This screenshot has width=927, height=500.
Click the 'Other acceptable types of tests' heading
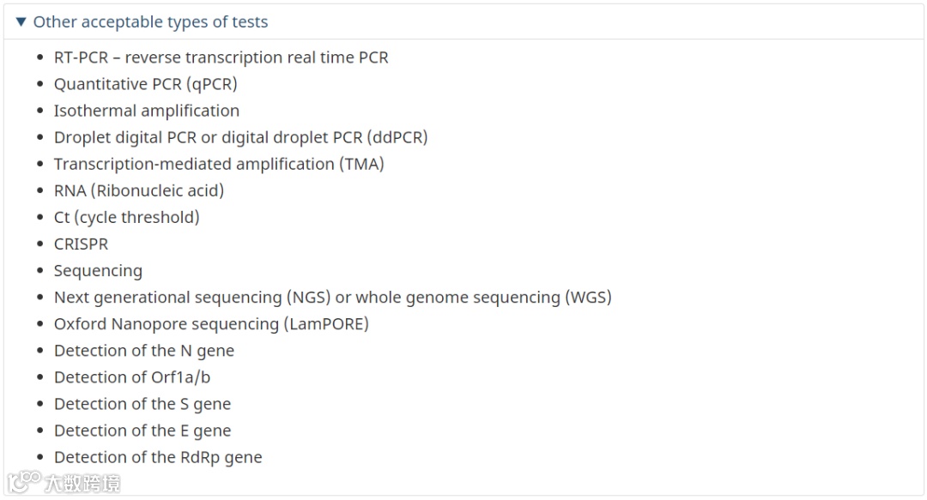150,22
